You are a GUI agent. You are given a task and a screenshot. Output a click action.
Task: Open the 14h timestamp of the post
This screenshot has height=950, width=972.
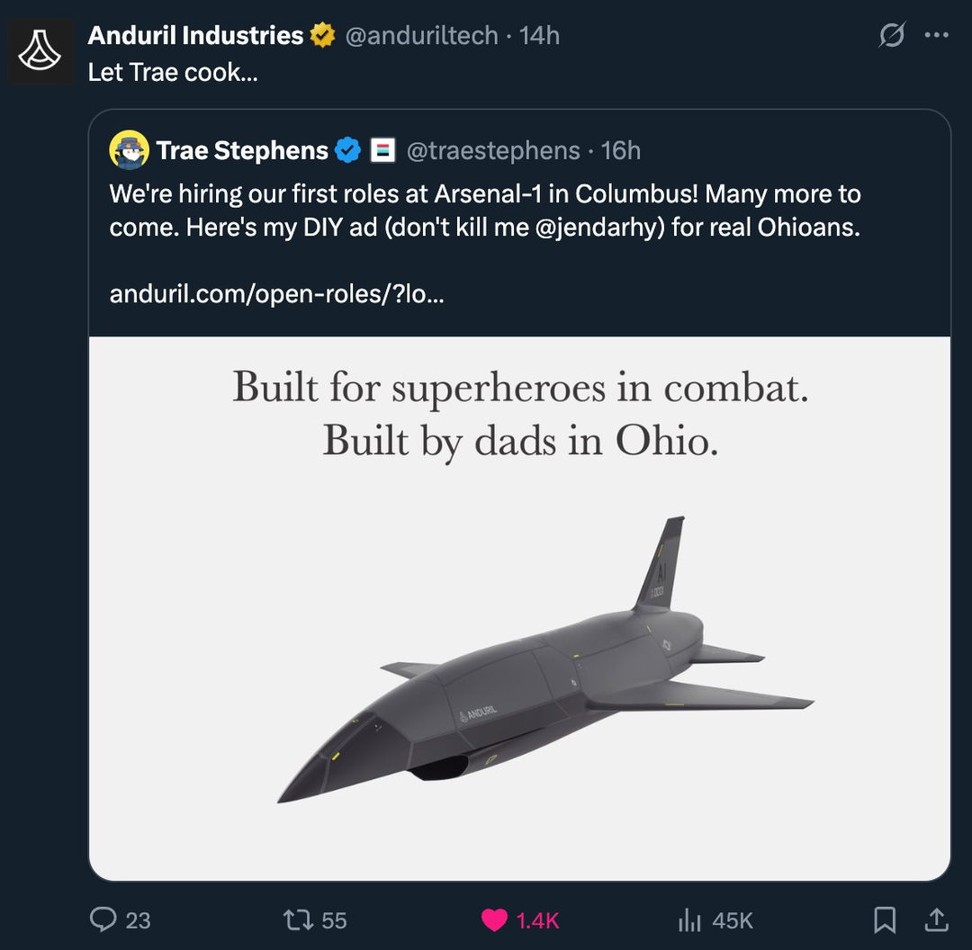click(x=540, y=36)
